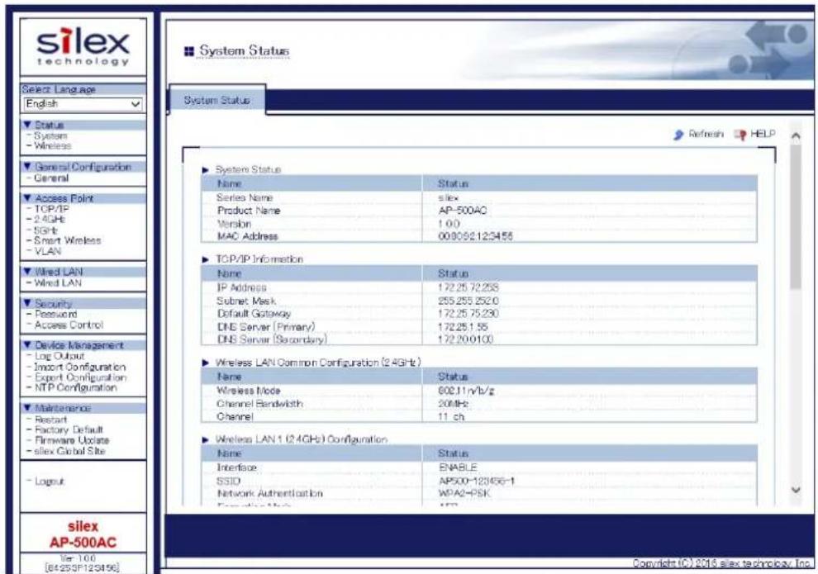Viewport: 818px width, 574px height.
Task: Open NTP Configuration page
Action: tap(76, 387)
